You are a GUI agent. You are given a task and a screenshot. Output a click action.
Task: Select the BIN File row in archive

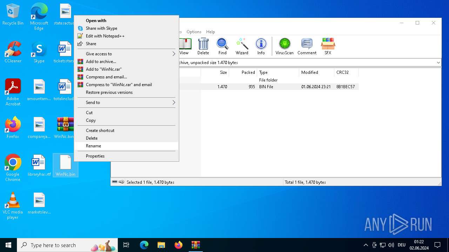click(x=269, y=87)
